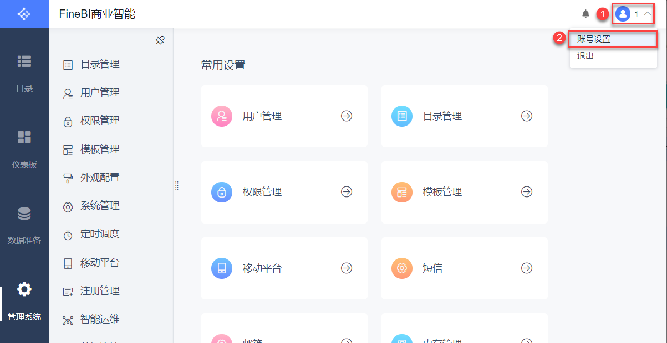Screen dimensions: 667x343
Task: Open 系统管理 in the sidebar
Action: point(100,206)
